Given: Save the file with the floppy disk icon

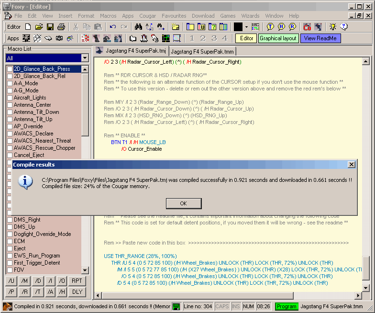Looking at the screenshot, I should click(x=50, y=27).
